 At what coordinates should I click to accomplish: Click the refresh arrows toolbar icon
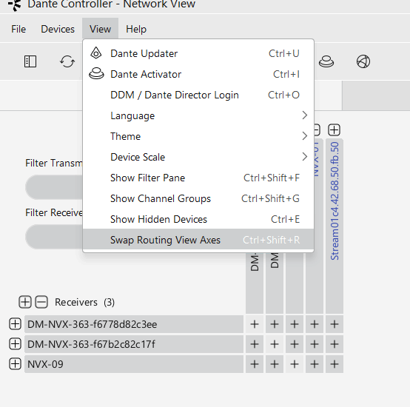67,61
